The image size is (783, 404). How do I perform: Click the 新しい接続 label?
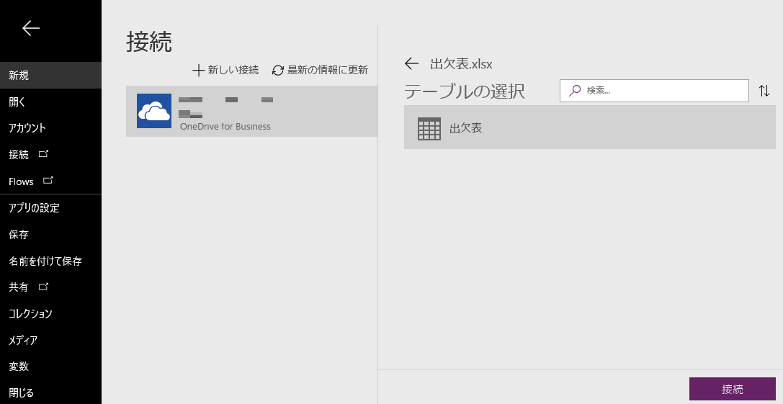233,71
